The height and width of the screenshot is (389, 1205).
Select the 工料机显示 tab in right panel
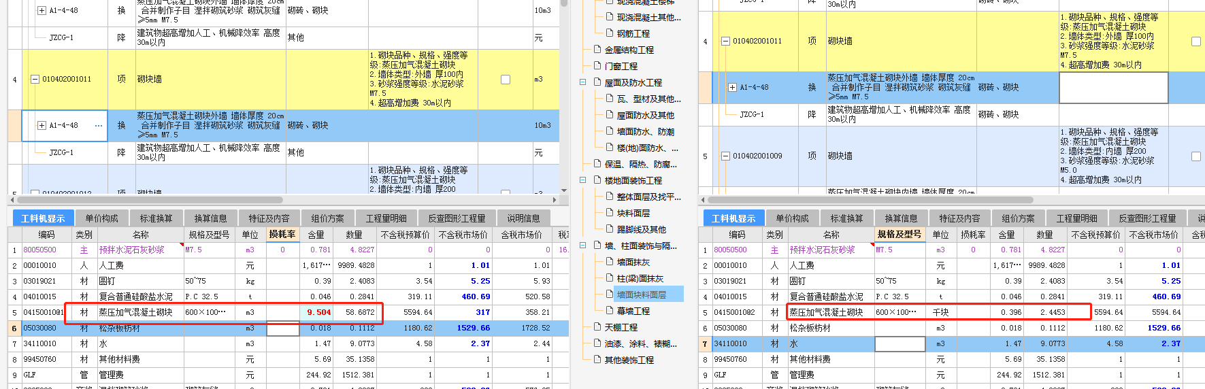(x=733, y=218)
